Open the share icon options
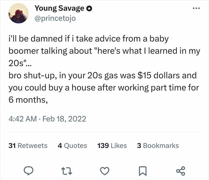This screenshot has height=180, width=209. coord(181,171)
